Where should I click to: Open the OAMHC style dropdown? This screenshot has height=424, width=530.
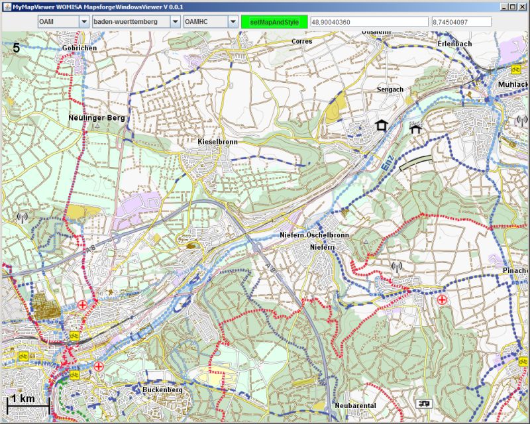tap(210, 22)
